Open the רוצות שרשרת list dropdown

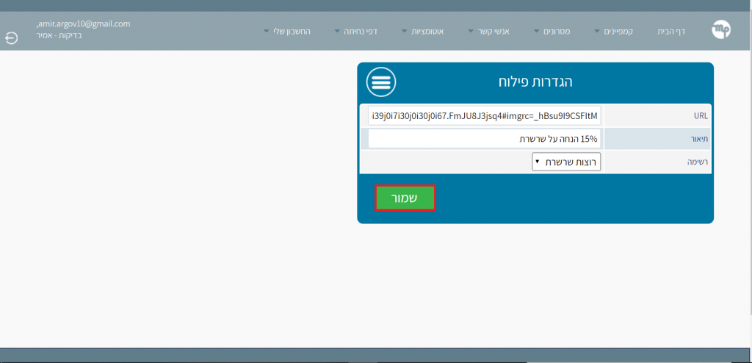click(566, 162)
